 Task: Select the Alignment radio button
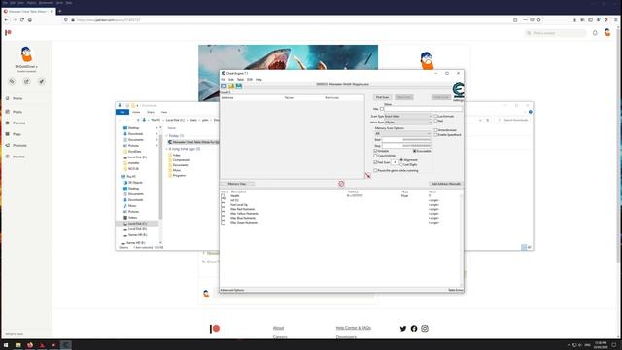401,159
